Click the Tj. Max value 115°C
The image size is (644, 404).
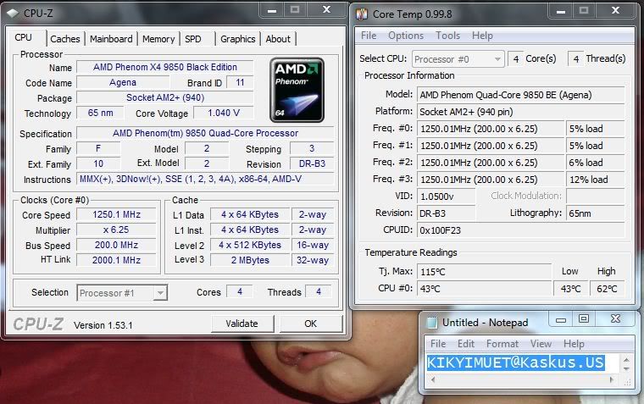484,272
